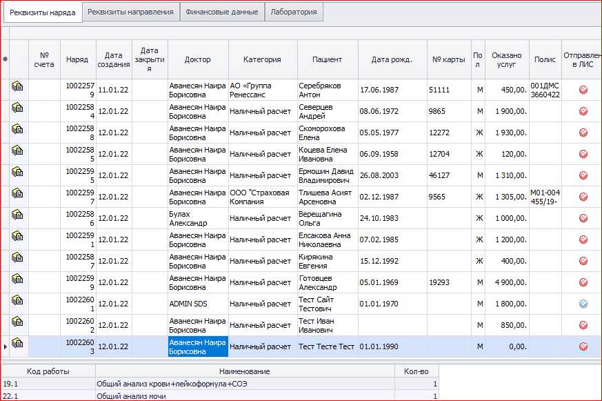Click the Пациент column header

coord(327,59)
